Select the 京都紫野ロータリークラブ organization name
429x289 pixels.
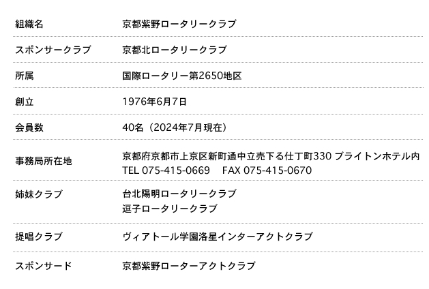(x=179, y=24)
